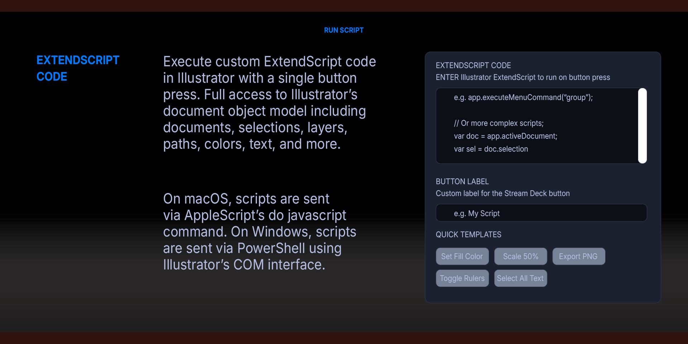Screen dimensions: 688x344
Task: Click the RUN SCRIPT heading
Action: pyautogui.click(x=344, y=30)
